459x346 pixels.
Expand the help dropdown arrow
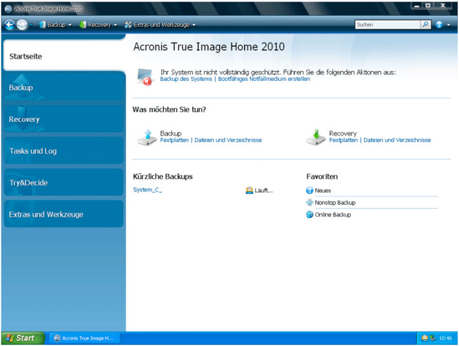click(449, 25)
